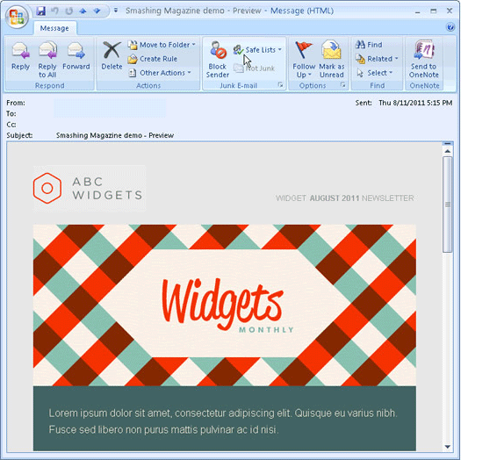This screenshot has height=460, width=504.
Task: Delete the message
Action: click(112, 56)
